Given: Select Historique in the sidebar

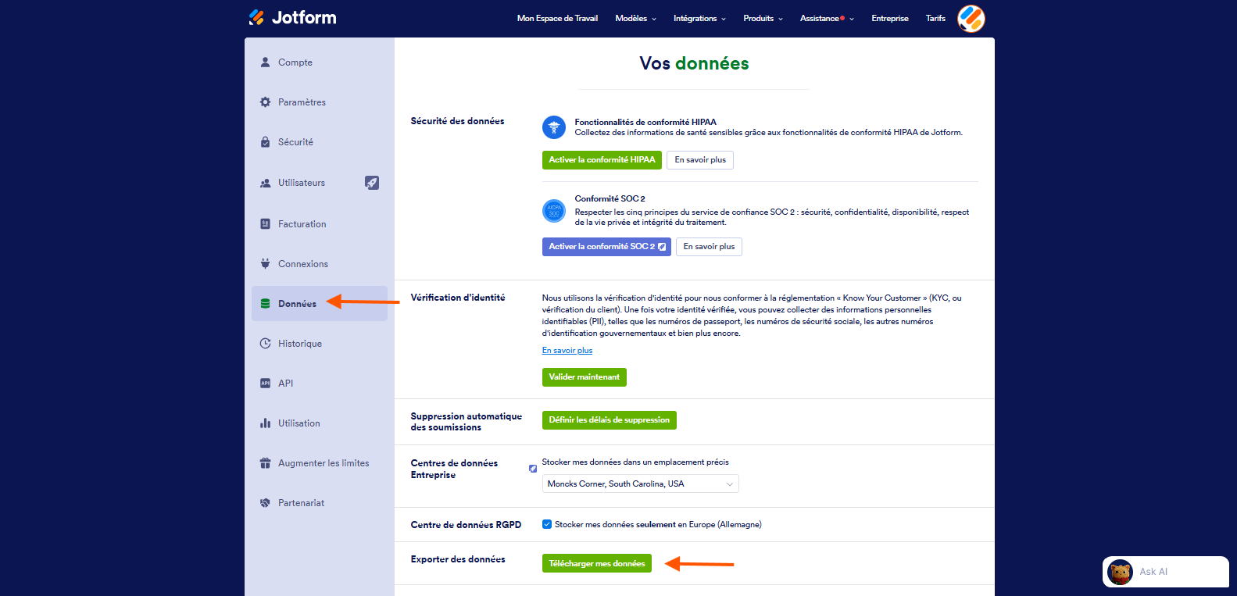Looking at the screenshot, I should (x=320, y=343).
